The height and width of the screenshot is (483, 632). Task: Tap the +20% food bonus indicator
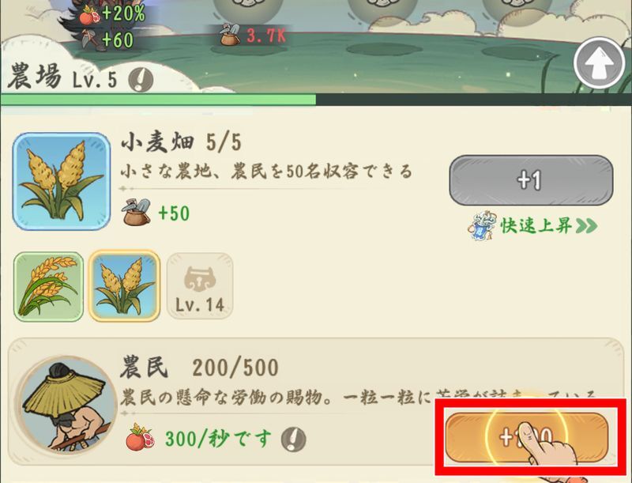(x=112, y=13)
